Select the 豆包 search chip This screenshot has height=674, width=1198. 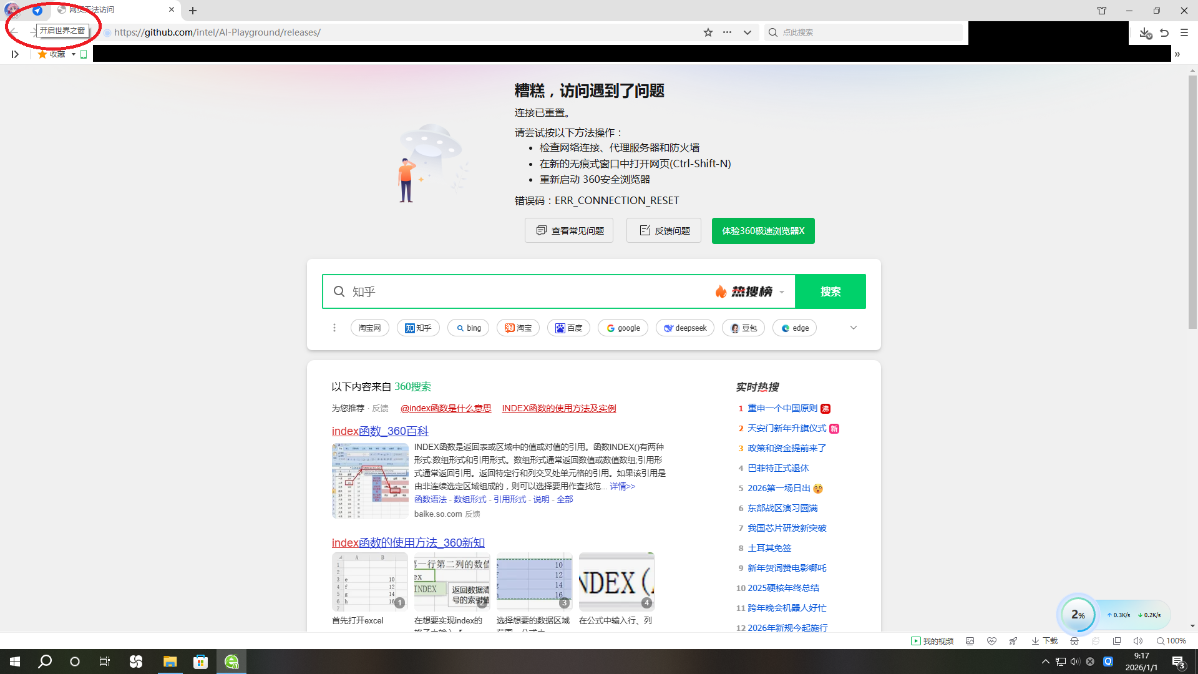pos(743,328)
